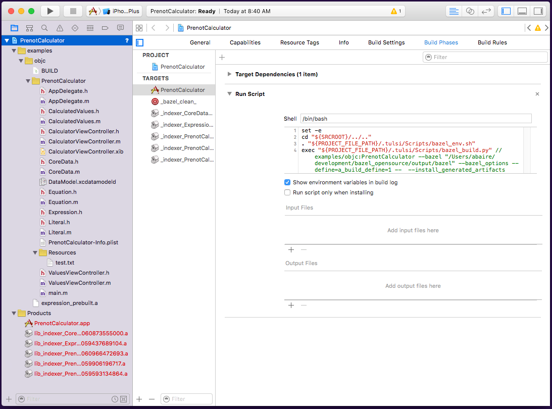Add a file in the navigator footer
The image size is (552, 409).
coord(9,399)
